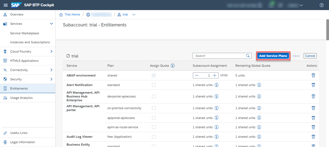Image resolution: width=329 pixels, height=147 pixels.
Task: Delete the devportal-apiaccess plan
Action: click(313, 96)
